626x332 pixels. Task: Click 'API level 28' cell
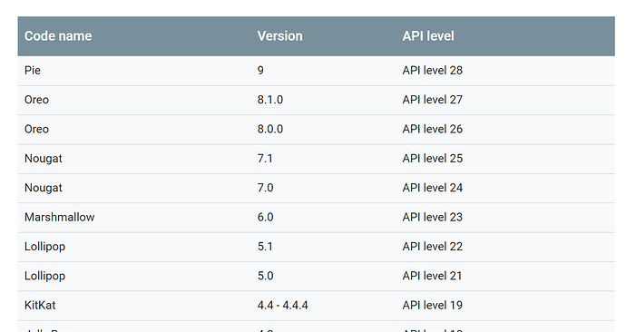(433, 70)
